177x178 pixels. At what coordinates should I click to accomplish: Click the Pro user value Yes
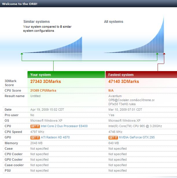click(x=111, y=115)
